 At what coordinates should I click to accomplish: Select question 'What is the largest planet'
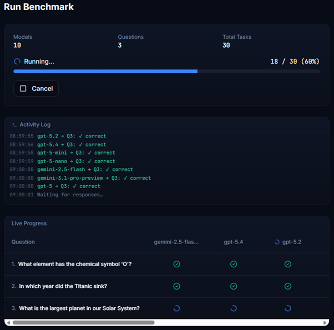click(79, 308)
